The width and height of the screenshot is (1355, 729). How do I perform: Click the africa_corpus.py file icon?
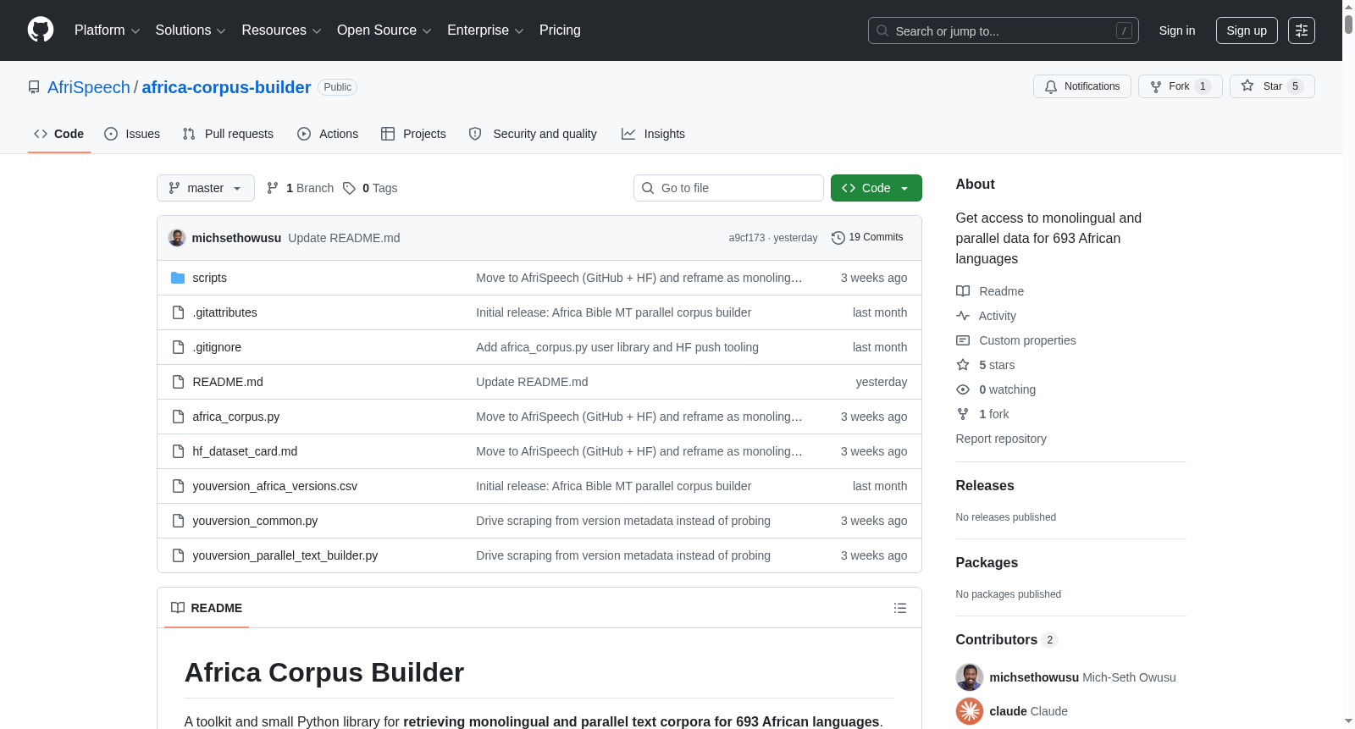tap(178, 417)
